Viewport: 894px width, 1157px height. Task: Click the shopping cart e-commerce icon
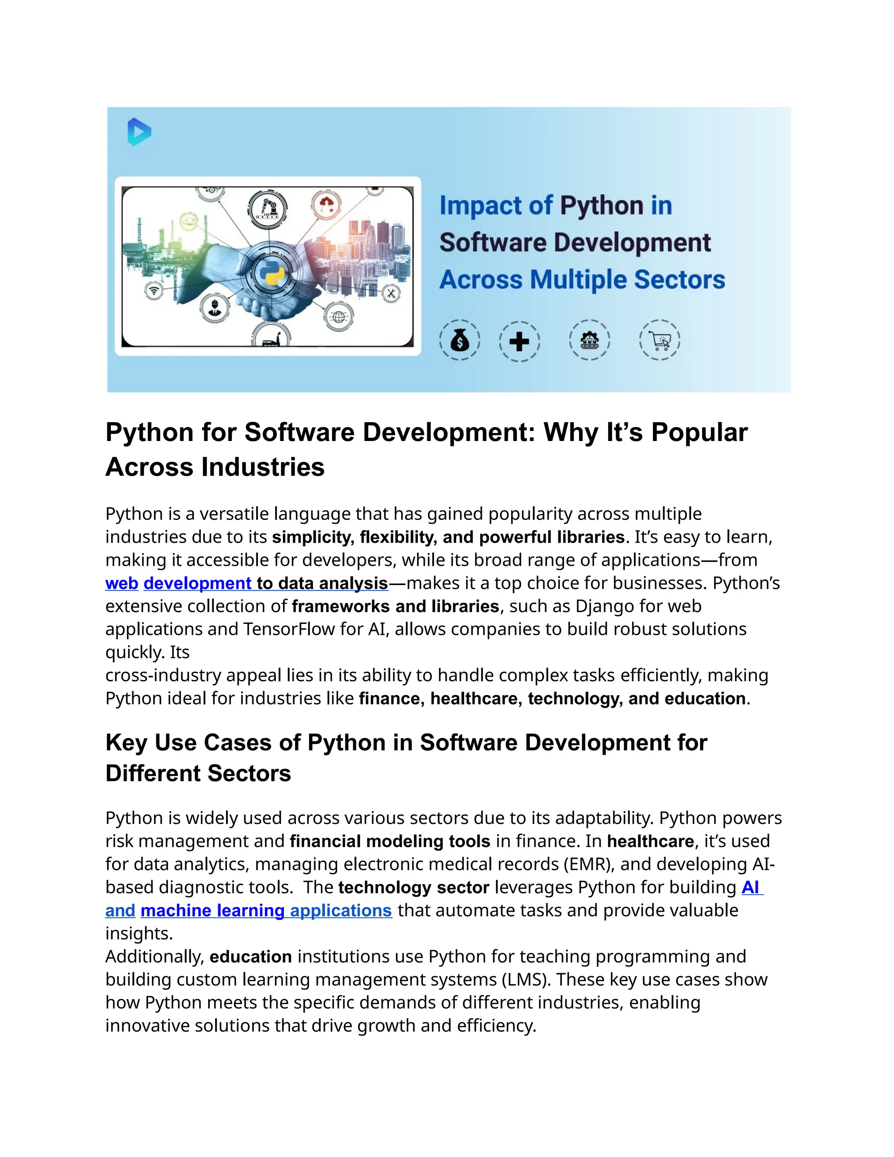pyautogui.click(x=660, y=341)
